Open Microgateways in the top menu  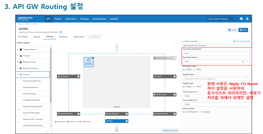(99, 19)
